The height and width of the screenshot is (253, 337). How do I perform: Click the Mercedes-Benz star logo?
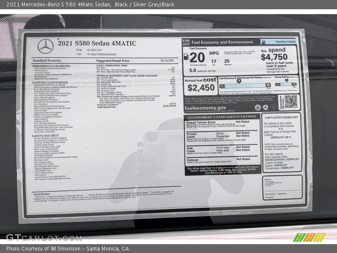(x=45, y=46)
